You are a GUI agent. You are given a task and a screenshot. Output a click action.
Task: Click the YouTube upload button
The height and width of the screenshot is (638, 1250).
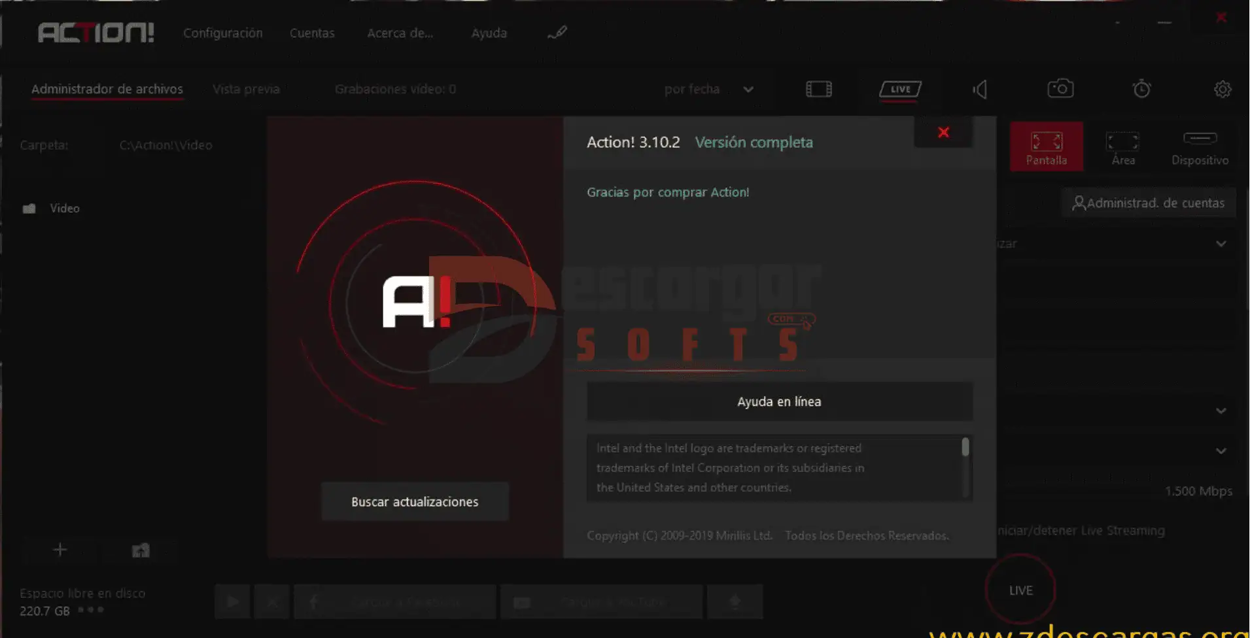point(602,601)
